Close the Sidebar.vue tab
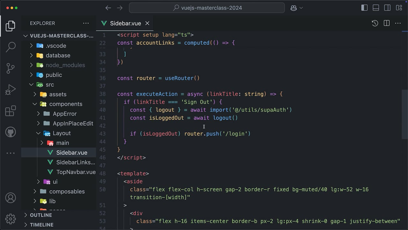408x230 pixels. pyautogui.click(x=147, y=23)
